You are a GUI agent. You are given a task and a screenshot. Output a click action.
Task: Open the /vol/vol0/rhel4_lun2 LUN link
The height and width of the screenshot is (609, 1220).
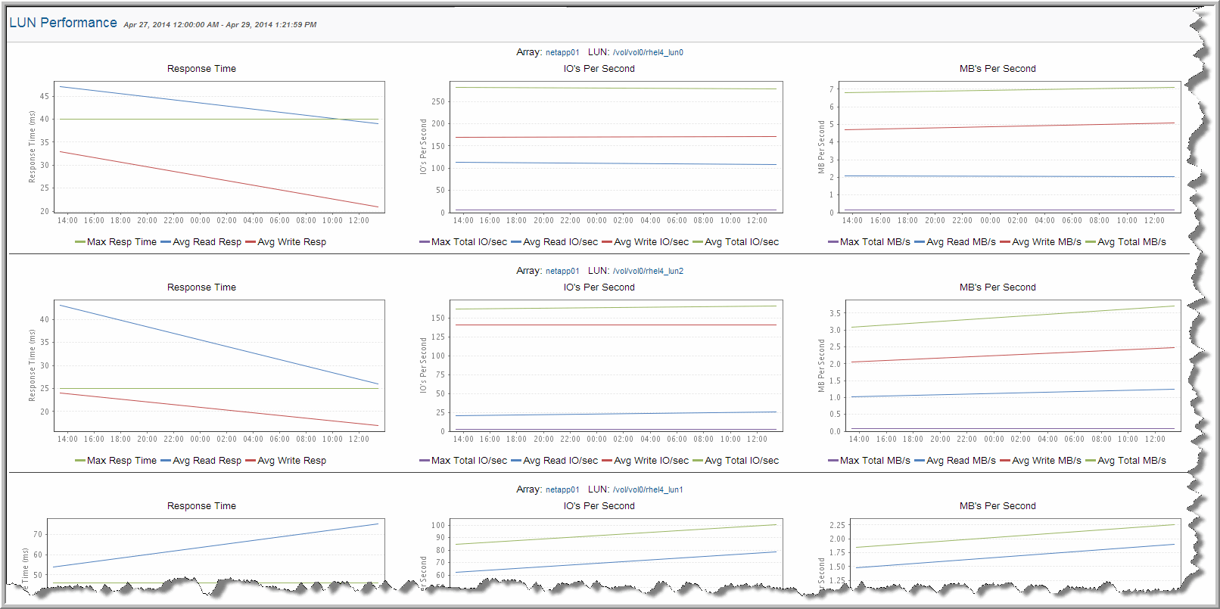647,272
